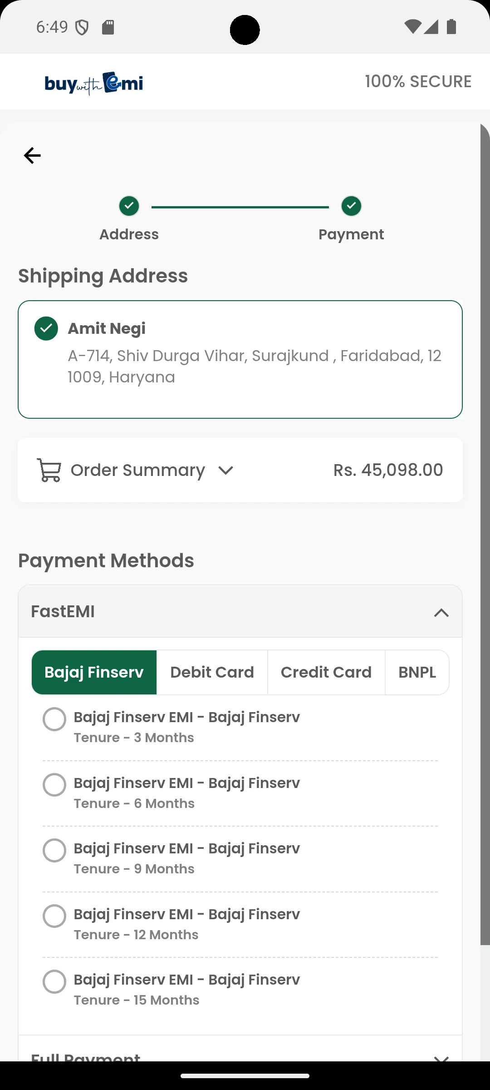Tap the green check beside Amit Negi
490x1090 pixels.
tap(46, 328)
